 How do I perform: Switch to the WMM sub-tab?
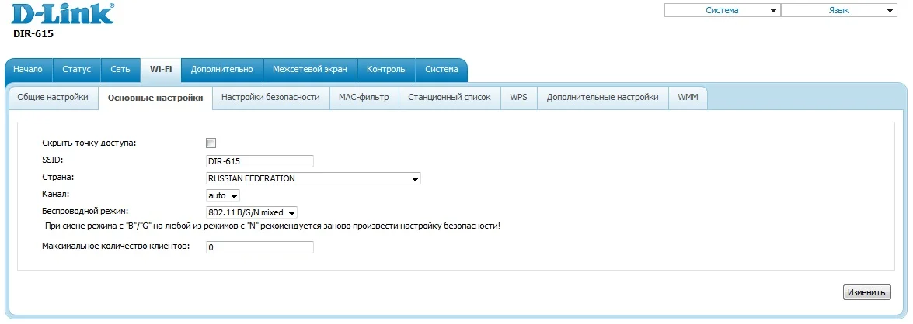[x=688, y=98]
